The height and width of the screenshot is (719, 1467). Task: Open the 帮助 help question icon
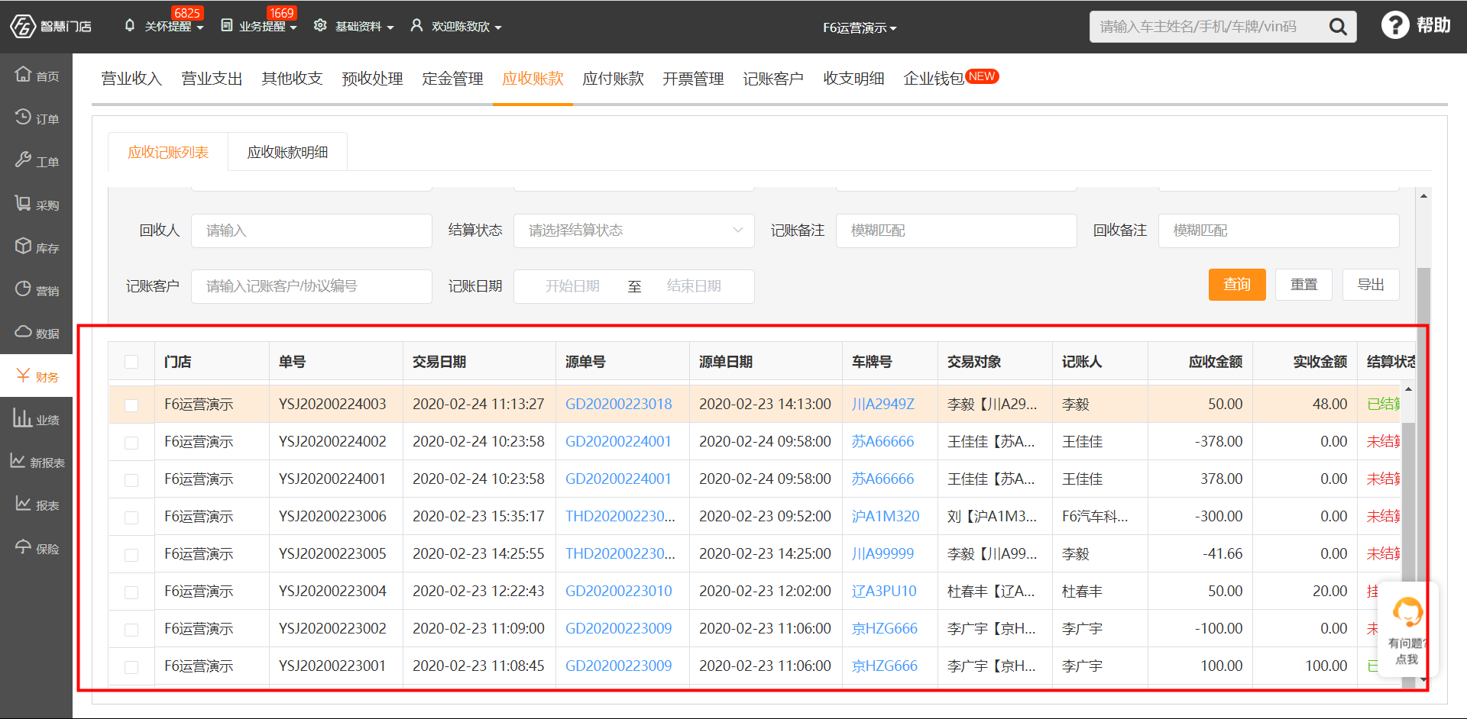[x=1395, y=25]
